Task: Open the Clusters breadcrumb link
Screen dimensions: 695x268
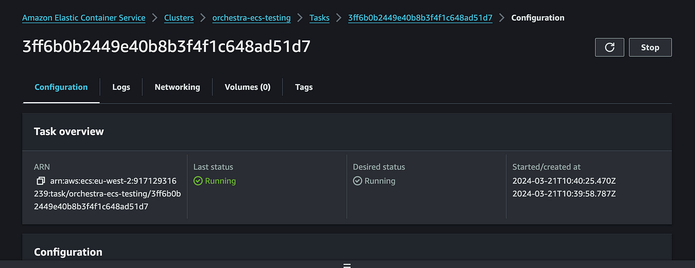Action: [179, 18]
